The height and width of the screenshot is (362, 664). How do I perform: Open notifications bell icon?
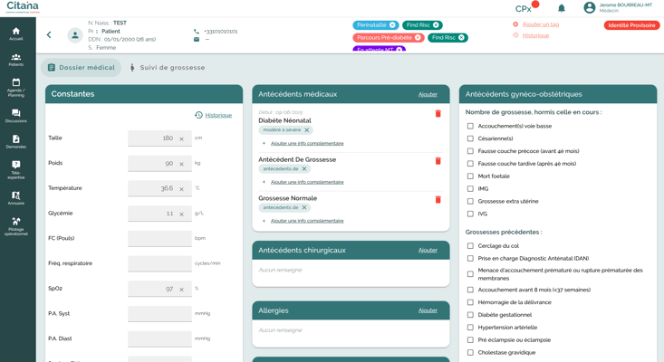point(562,8)
